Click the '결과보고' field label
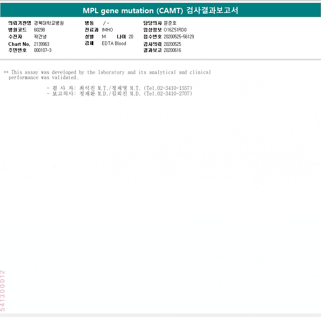321x317 pixels. pyautogui.click(x=153, y=50)
